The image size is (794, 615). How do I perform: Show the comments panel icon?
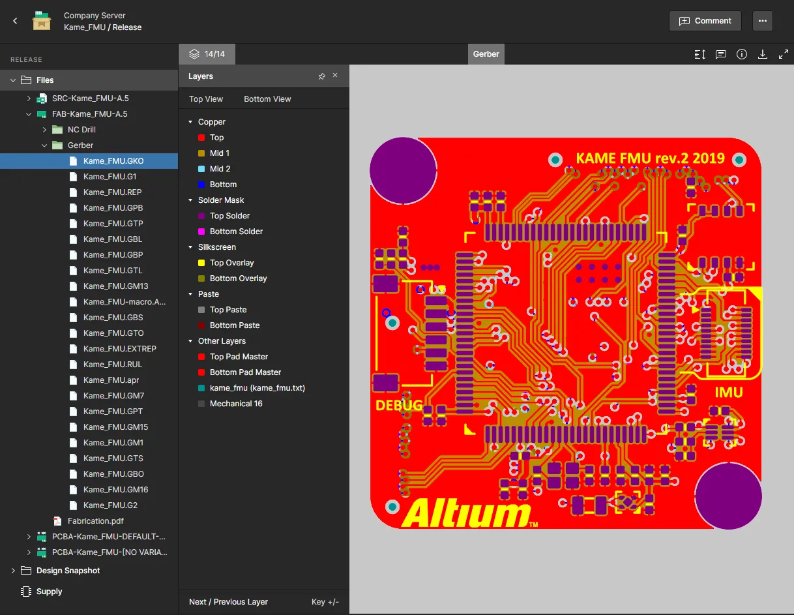point(721,54)
